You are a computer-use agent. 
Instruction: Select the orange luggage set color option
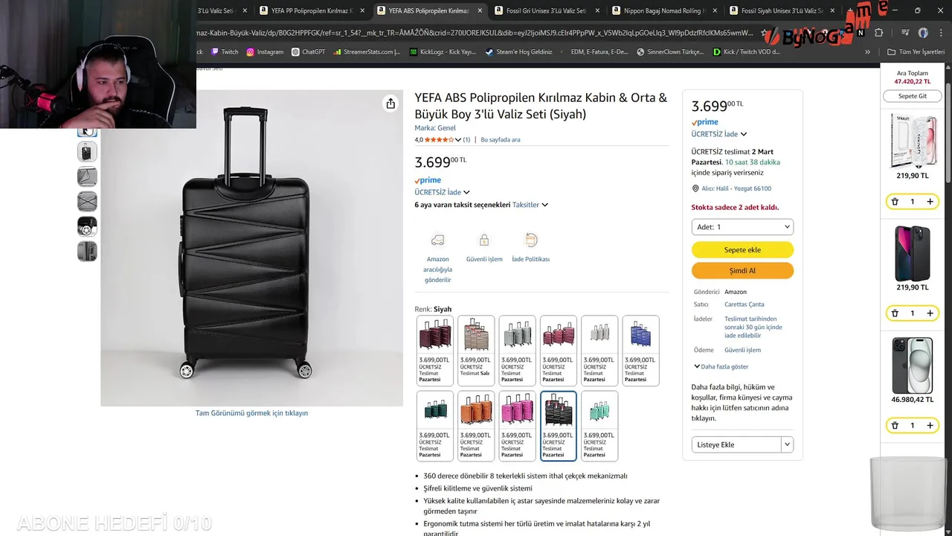[x=476, y=425]
